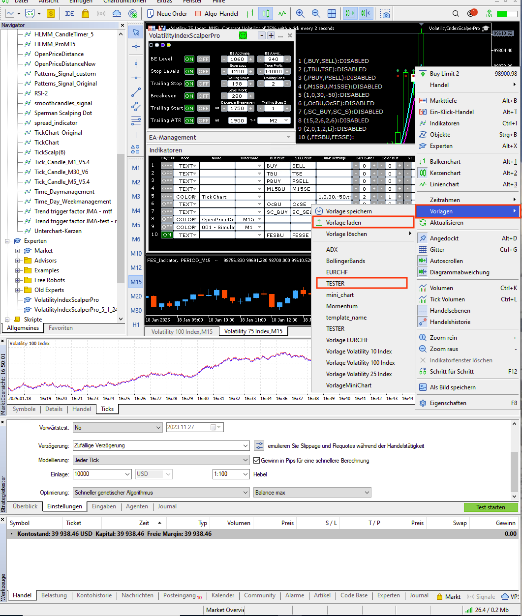Select the vertical line drawing tool

pos(136,63)
